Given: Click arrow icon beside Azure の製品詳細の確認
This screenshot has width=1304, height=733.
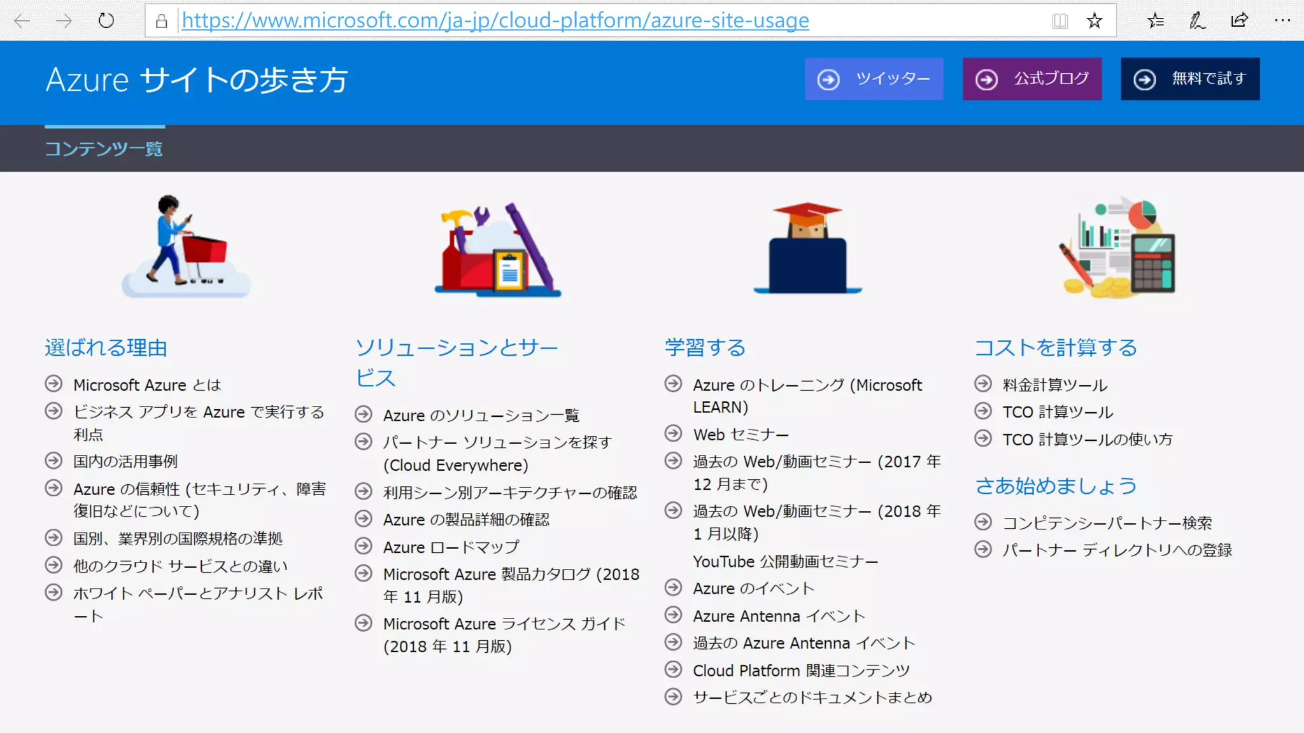Looking at the screenshot, I should [x=364, y=519].
